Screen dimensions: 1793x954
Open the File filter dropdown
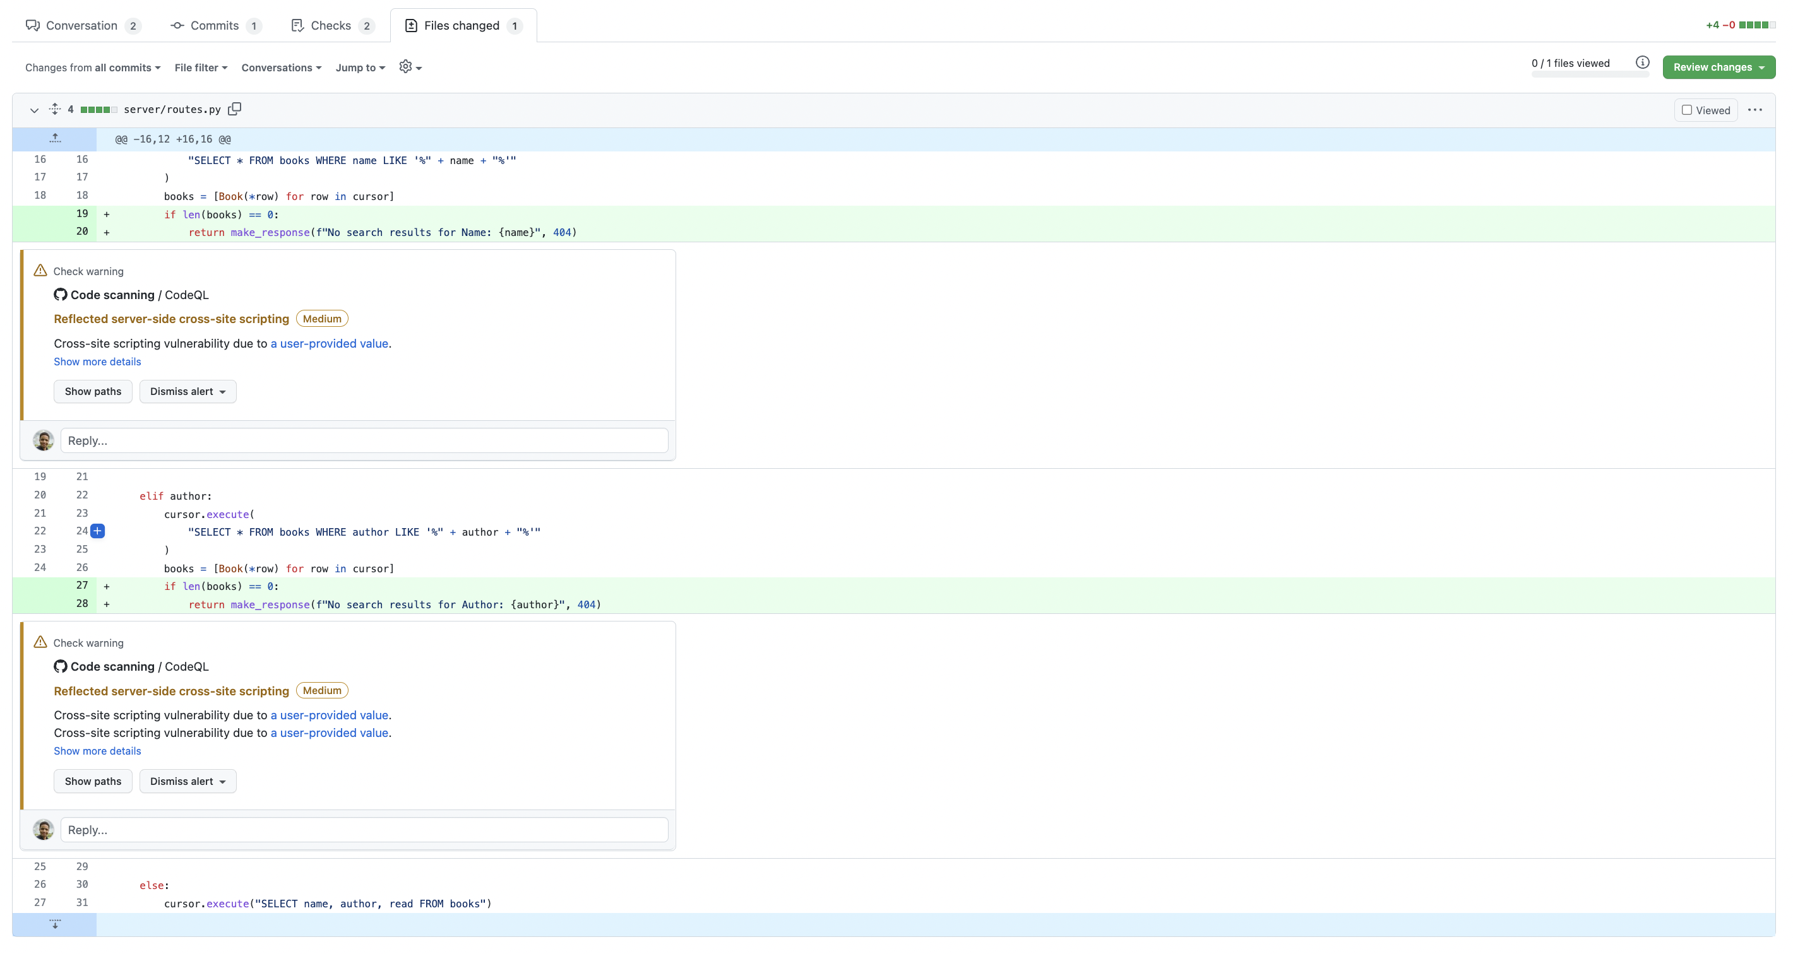coord(201,68)
